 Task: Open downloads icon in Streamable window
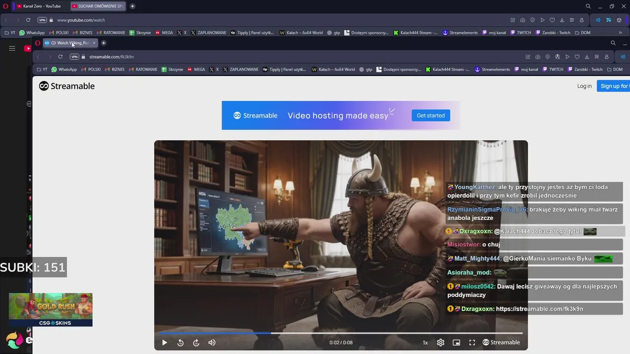point(587,57)
